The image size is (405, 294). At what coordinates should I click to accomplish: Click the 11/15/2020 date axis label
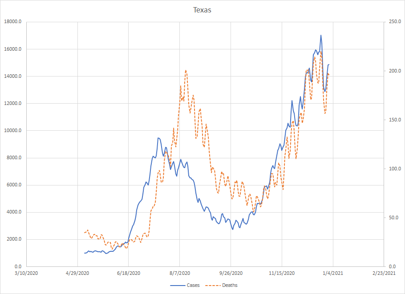click(282, 273)
